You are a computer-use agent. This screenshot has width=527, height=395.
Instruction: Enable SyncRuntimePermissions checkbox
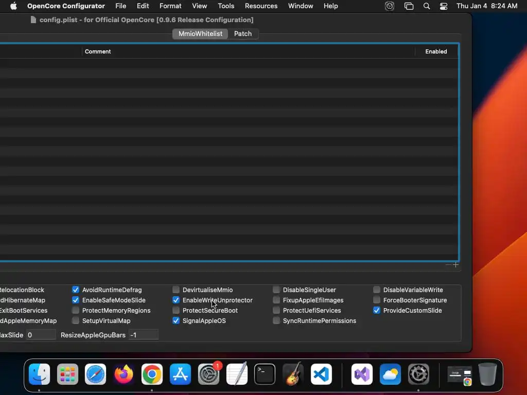pos(276,321)
